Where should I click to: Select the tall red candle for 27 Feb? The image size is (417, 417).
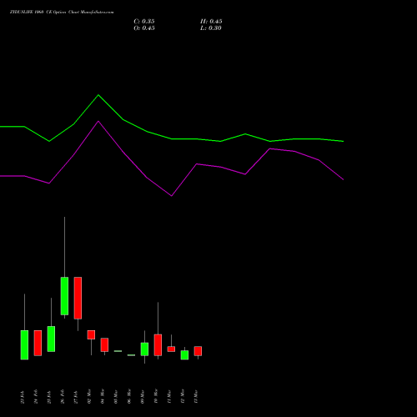(78, 298)
